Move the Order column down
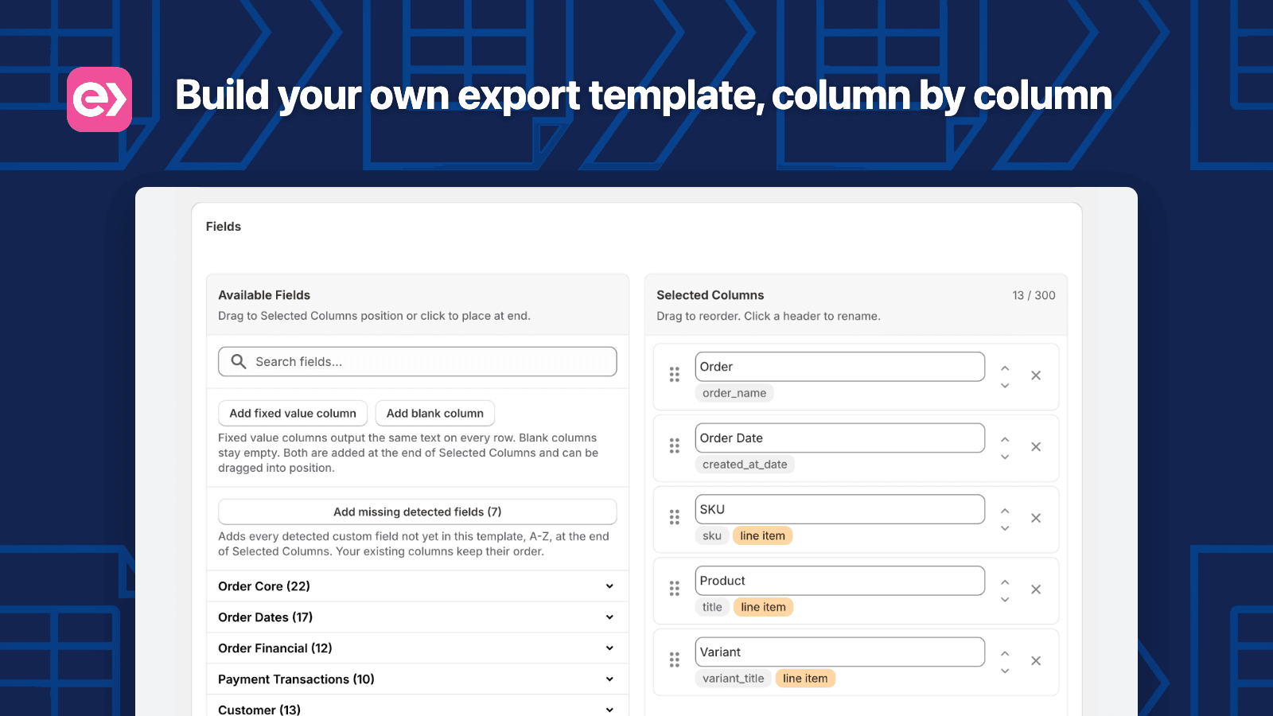Image resolution: width=1273 pixels, height=716 pixels. point(1005,386)
